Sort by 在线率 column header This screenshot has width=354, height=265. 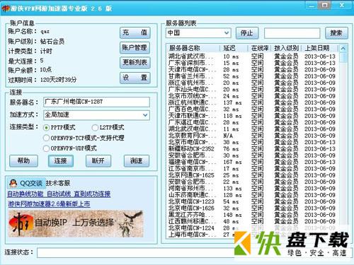(260, 48)
